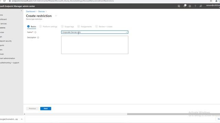The image size is (220, 123).
Task: Open Users in the left navigation
Action: pos(1,50)
